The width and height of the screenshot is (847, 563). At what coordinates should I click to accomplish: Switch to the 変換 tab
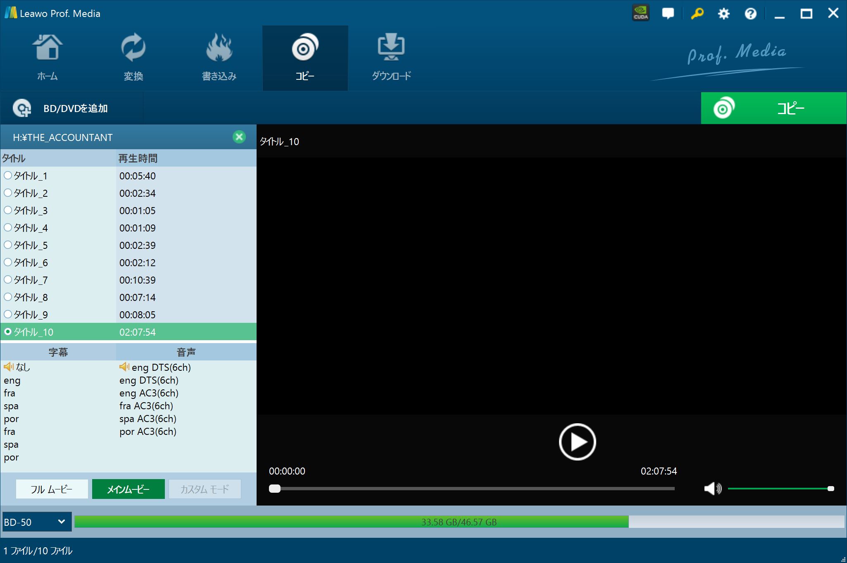(x=133, y=58)
